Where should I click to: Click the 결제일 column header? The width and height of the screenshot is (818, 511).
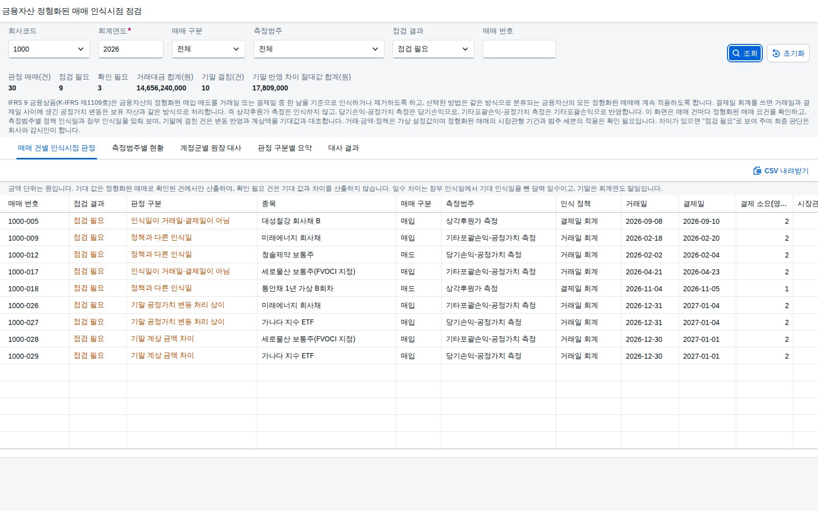(x=708, y=204)
